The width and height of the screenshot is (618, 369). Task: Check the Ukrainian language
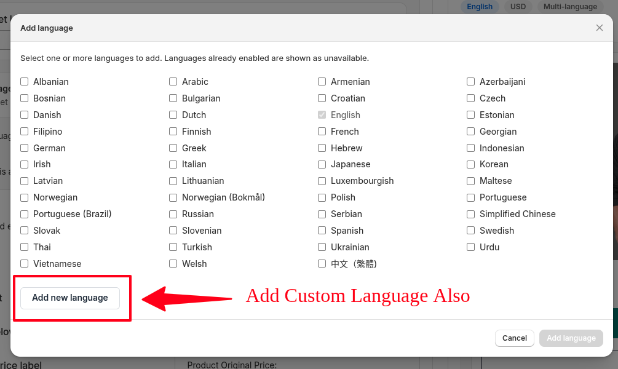pos(322,247)
